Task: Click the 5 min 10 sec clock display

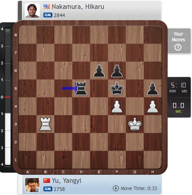Action: pos(179,88)
